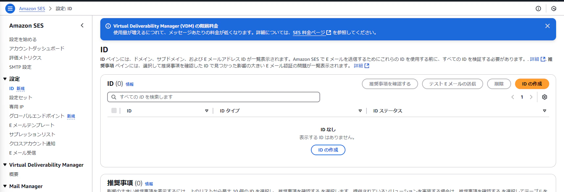This screenshot has height=192, width=564.
Task: Click outlined ID の作成 button in empty table
Action: point(328,150)
